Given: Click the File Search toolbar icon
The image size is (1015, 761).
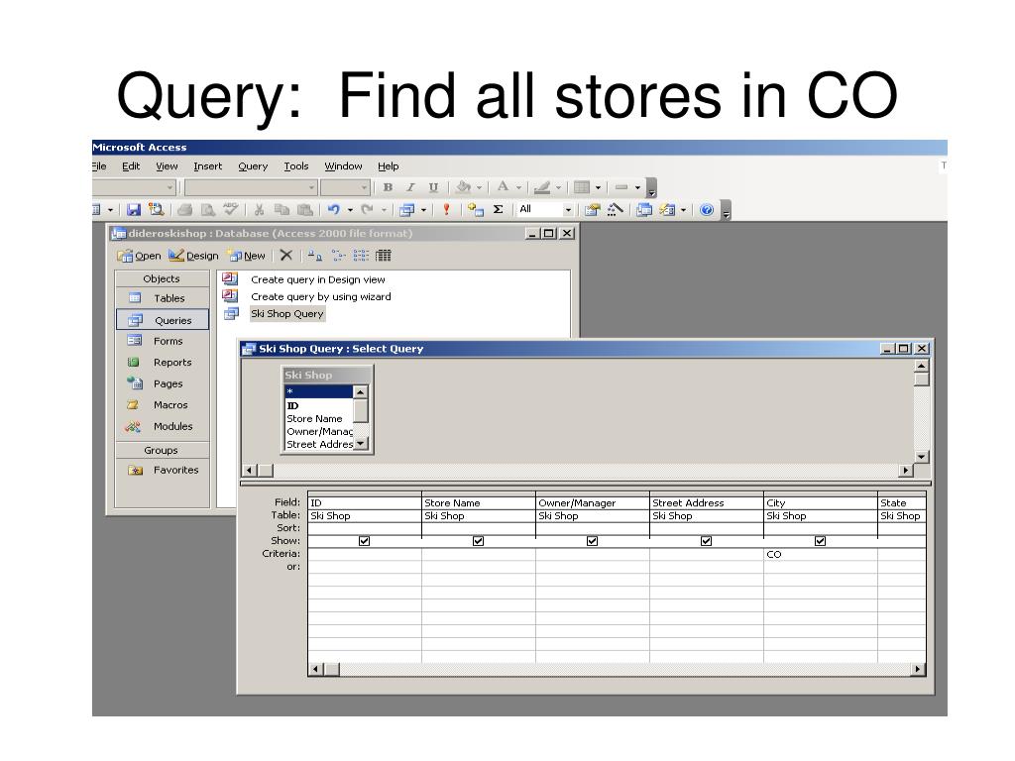Looking at the screenshot, I should [x=156, y=210].
